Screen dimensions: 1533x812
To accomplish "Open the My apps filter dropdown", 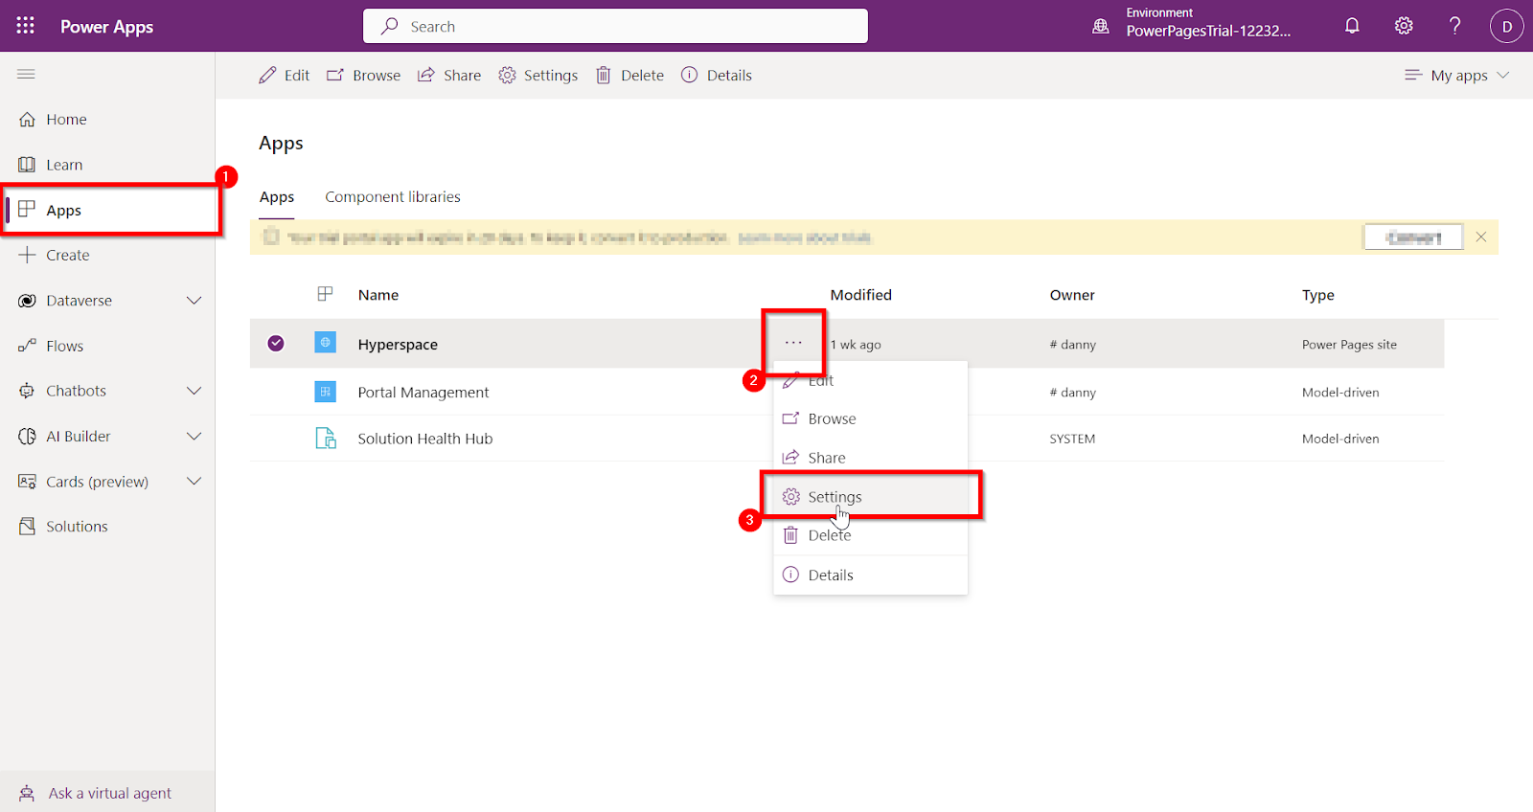I will (x=1457, y=75).
